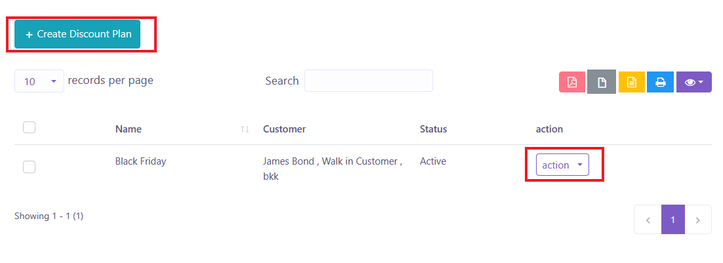The image size is (723, 263).
Task: Toggle the select-all checkbox in header
Action: pyautogui.click(x=29, y=127)
